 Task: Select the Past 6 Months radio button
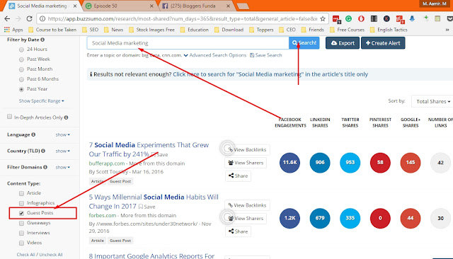pyautogui.click(x=21, y=79)
